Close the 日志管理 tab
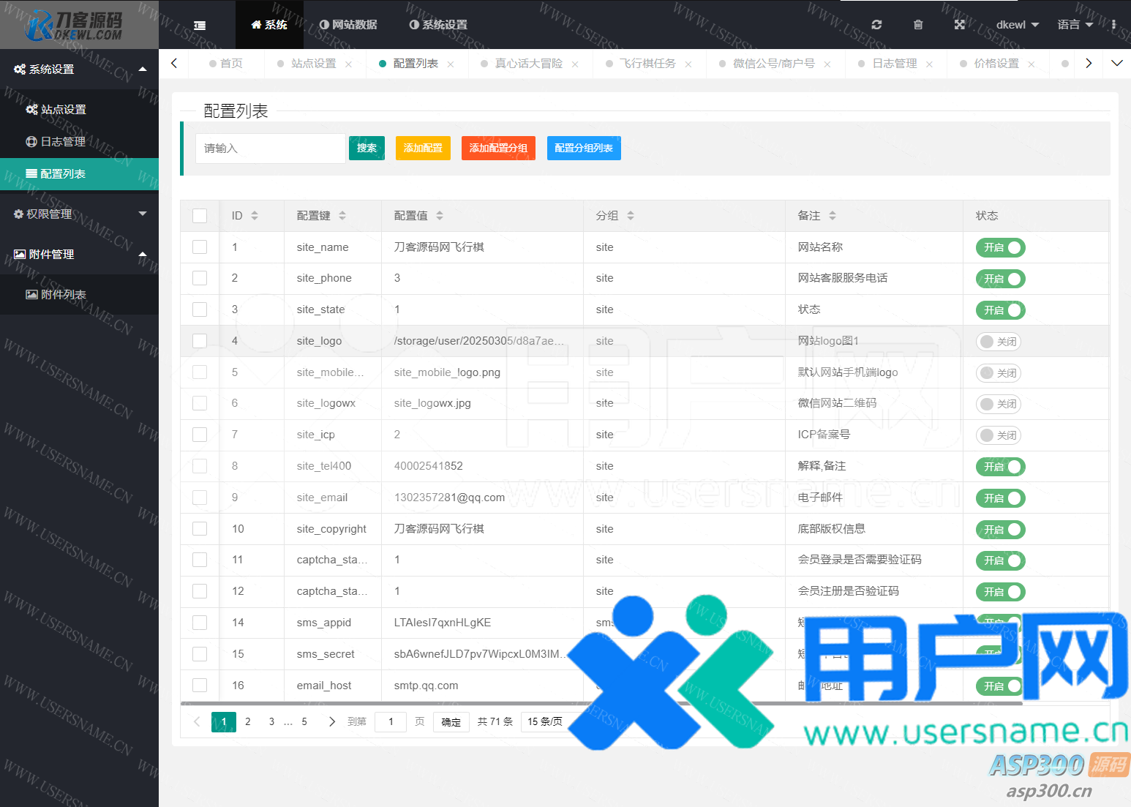Image resolution: width=1131 pixels, height=807 pixels. (x=929, y=64)
